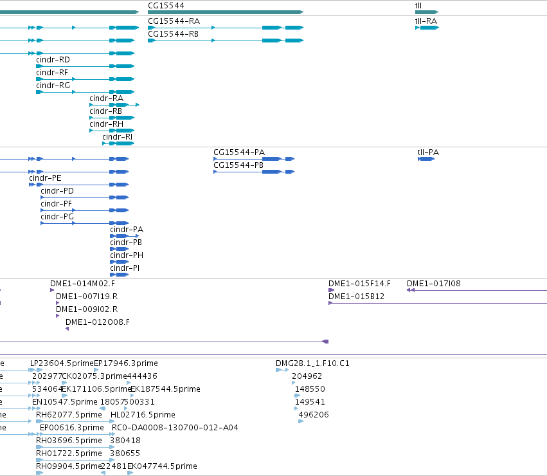
Task: Click the LP23604.5prime EST label
Action: pos(62,363)
